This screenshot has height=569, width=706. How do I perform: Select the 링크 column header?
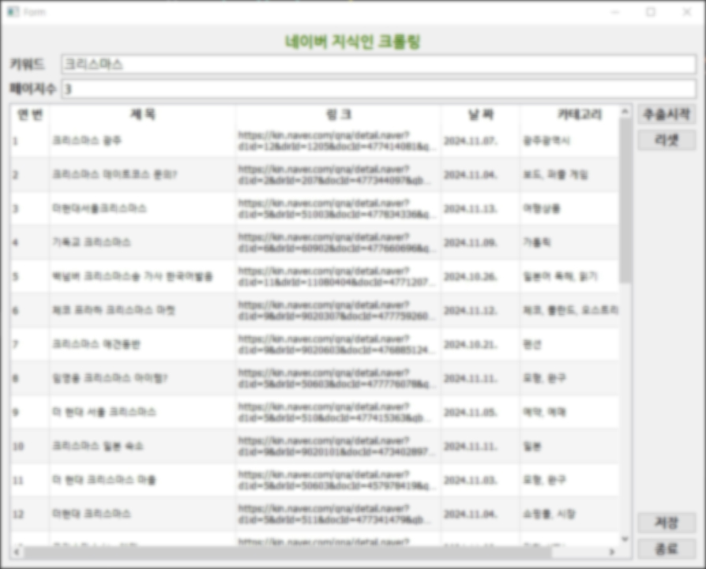pyautogui.click(x=338, y=115)
